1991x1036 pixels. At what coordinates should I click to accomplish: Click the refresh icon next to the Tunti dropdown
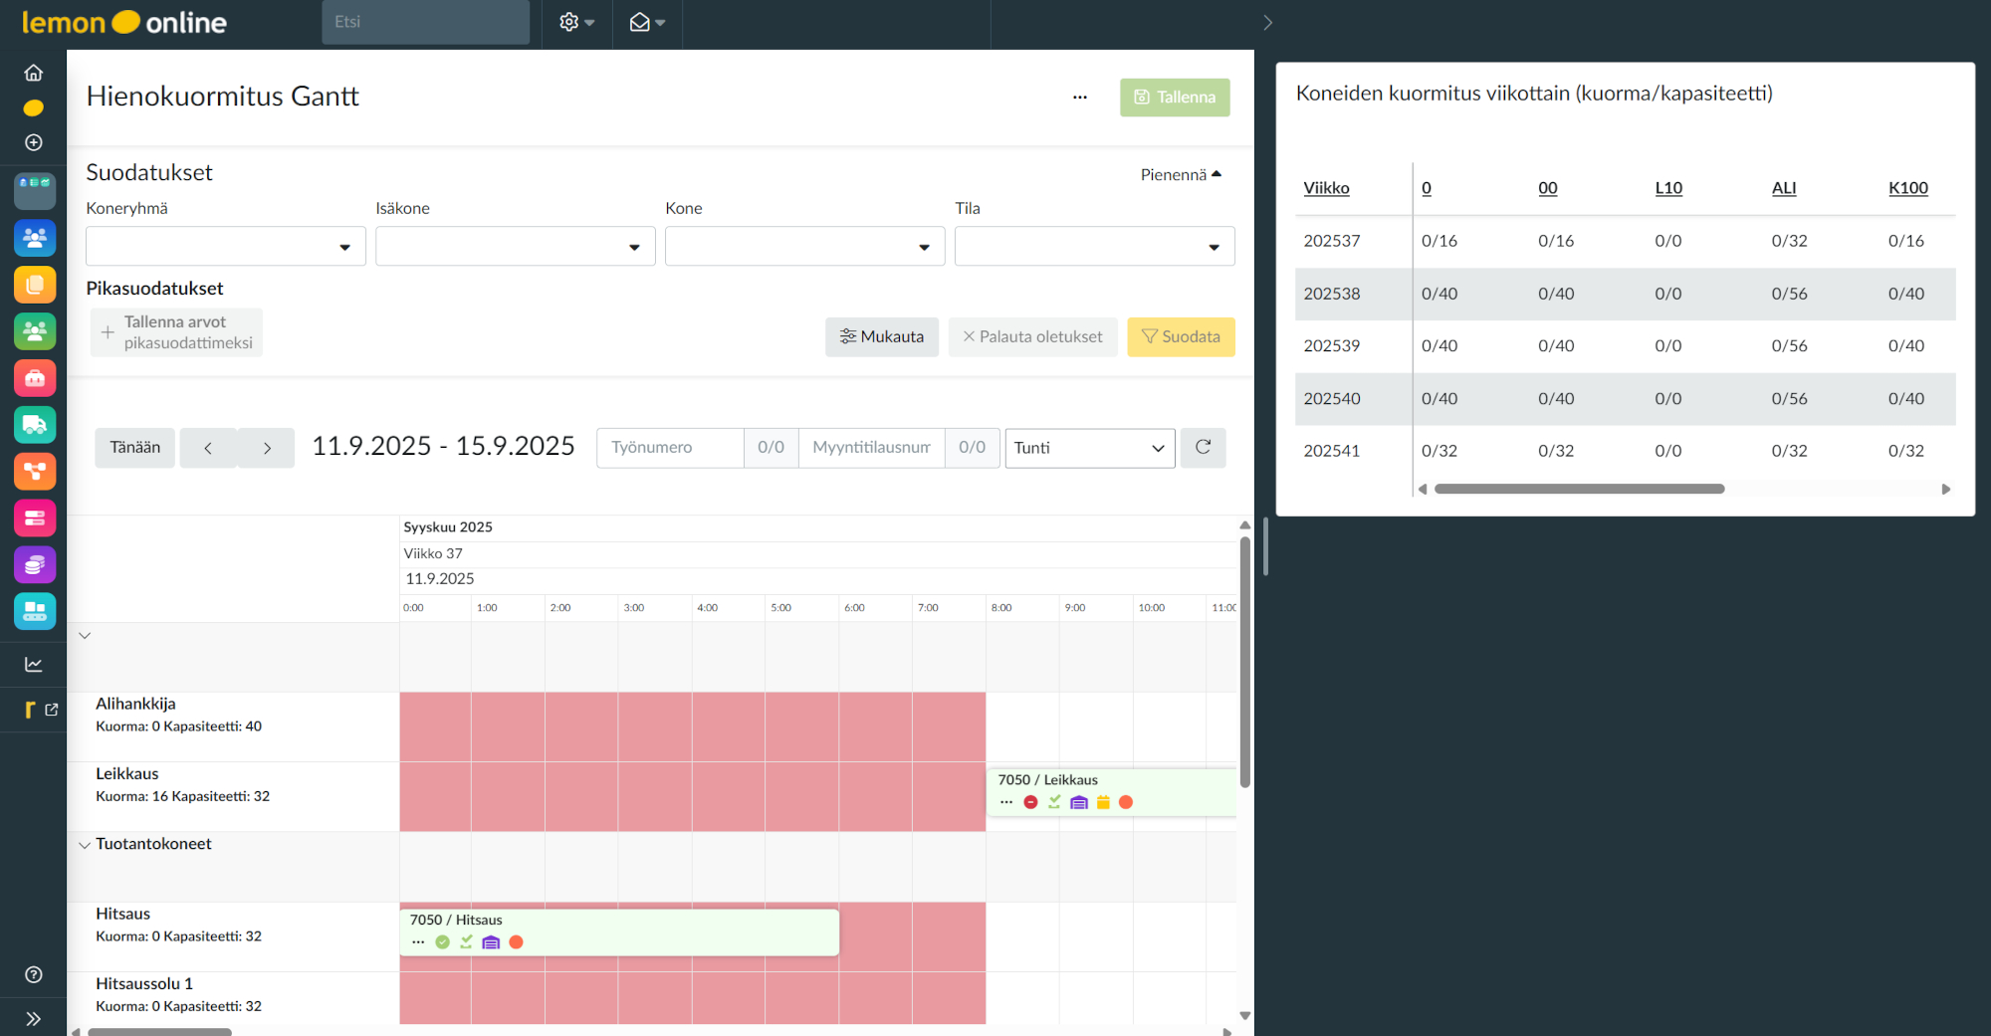(1203, 448)
